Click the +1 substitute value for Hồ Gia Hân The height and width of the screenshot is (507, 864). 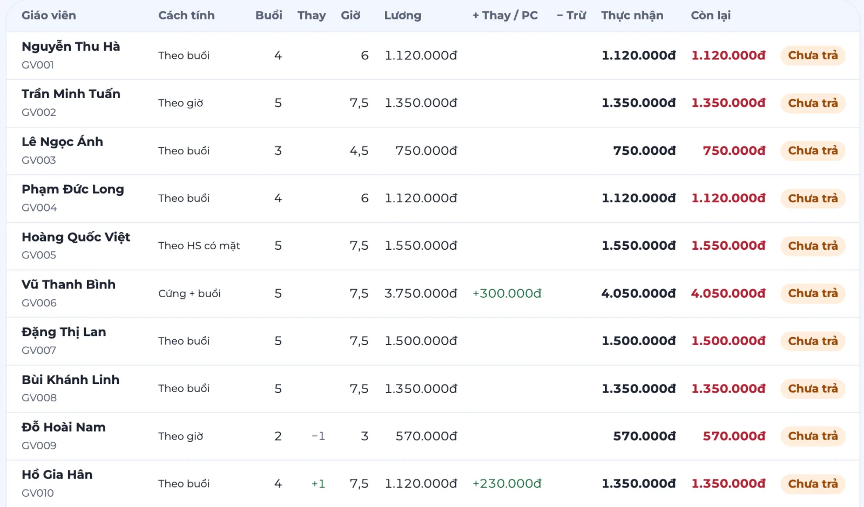point(318,484)
